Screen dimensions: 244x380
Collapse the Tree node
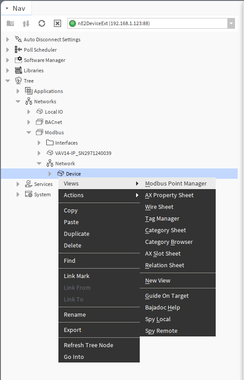(x=8, y=81)
